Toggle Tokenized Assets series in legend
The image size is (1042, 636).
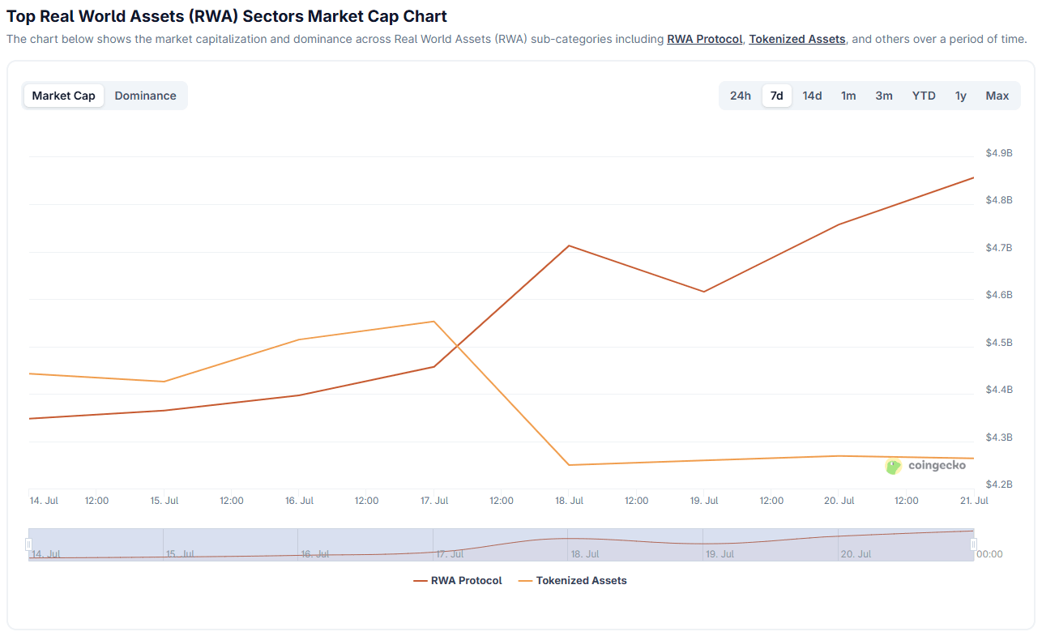pos(572,581)
